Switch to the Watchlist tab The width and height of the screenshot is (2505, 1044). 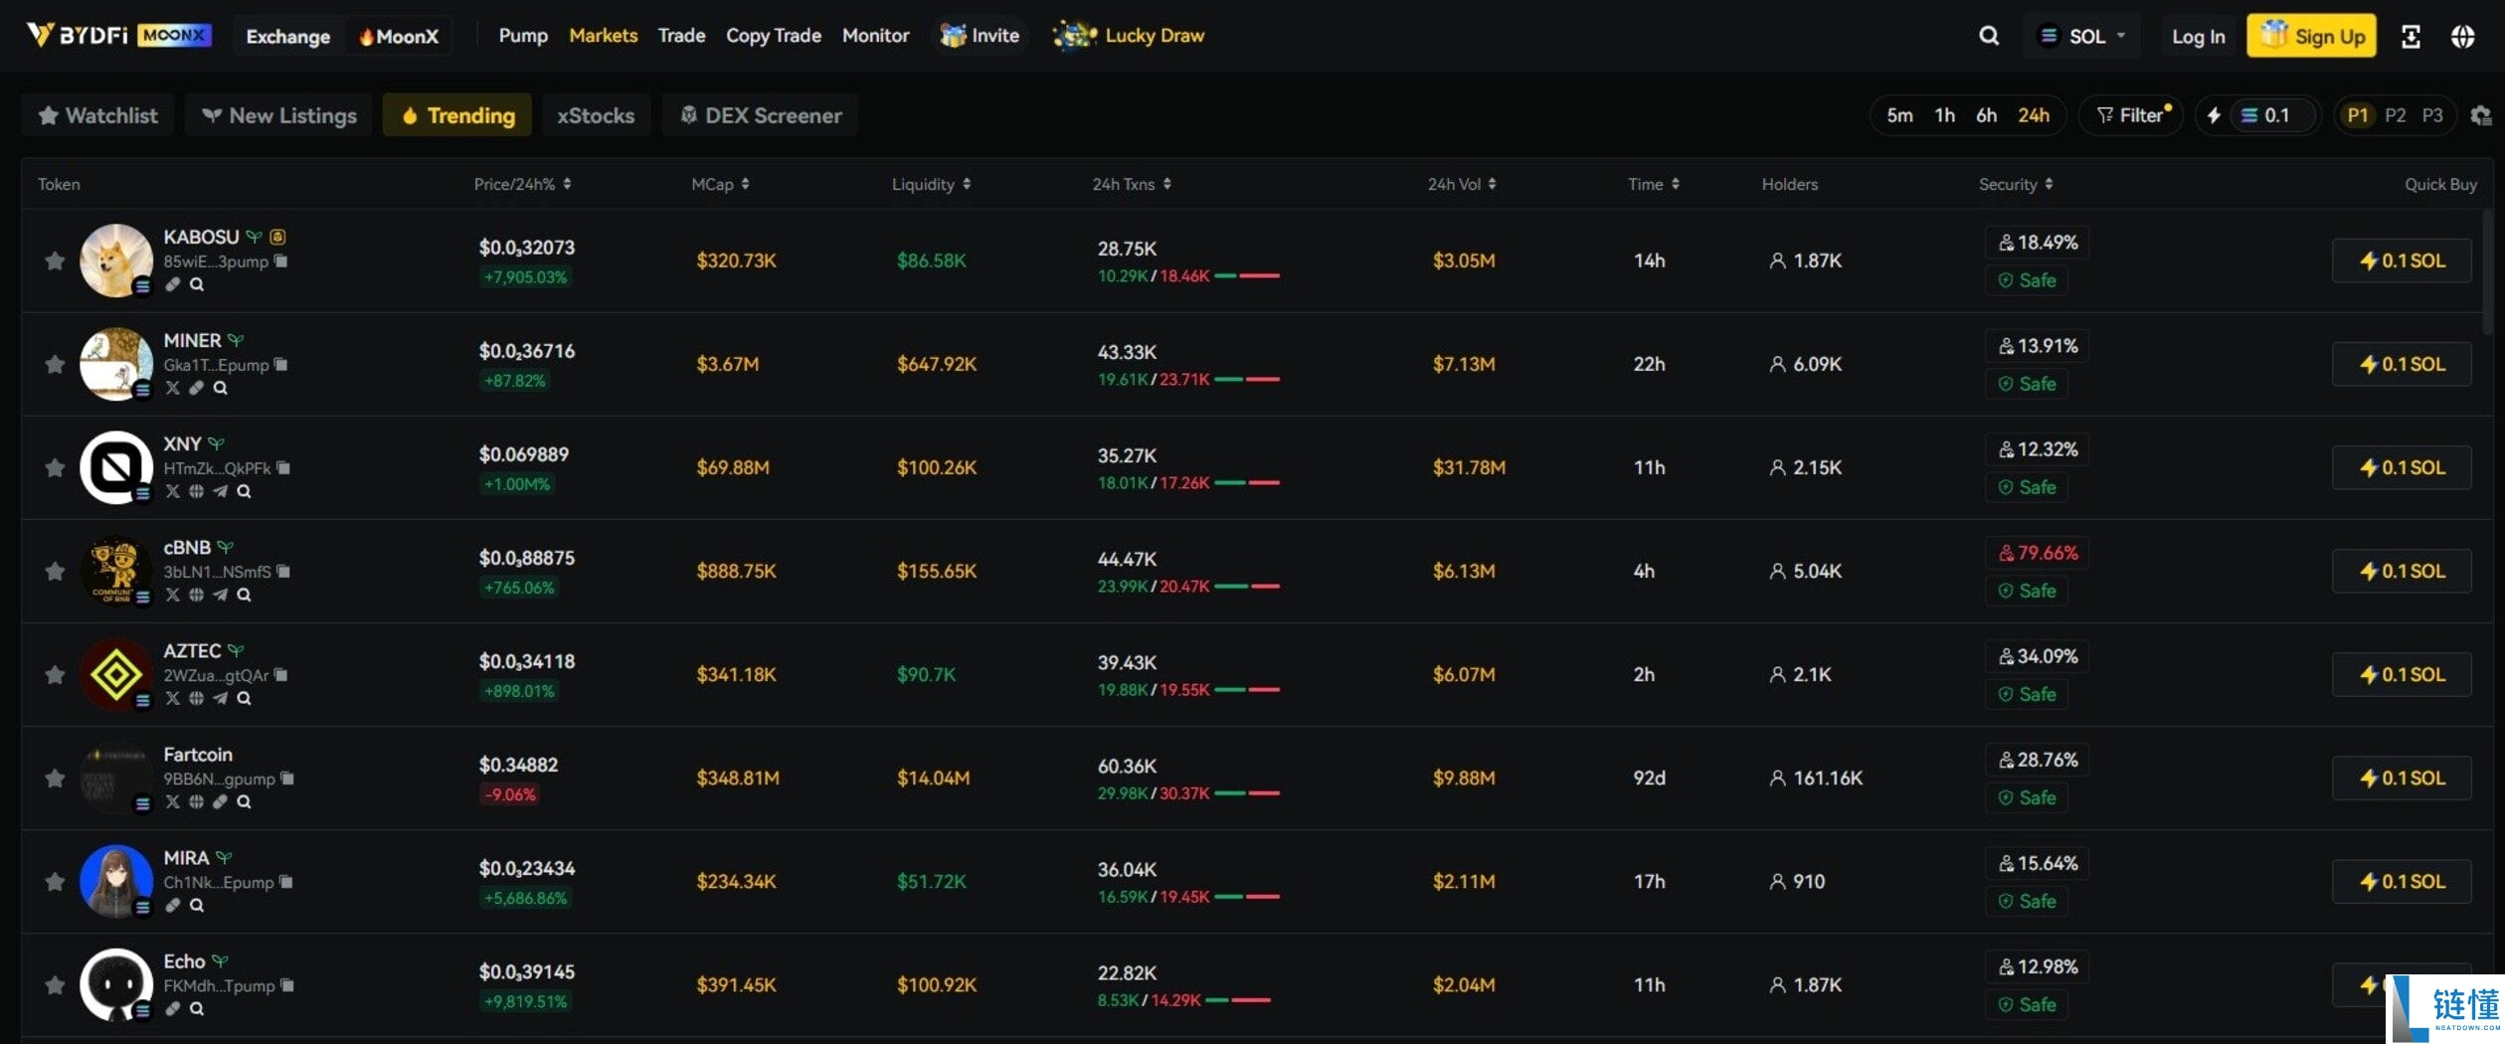(97, 115)
